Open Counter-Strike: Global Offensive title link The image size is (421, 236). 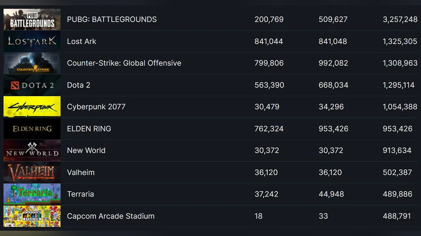click(124, 63)
